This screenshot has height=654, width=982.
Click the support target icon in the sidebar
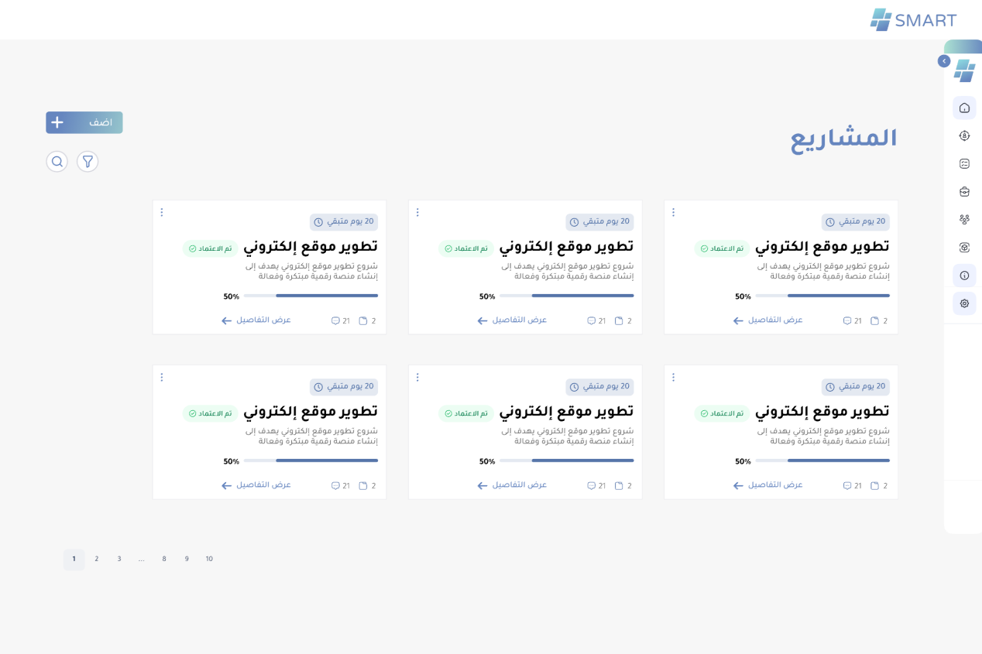964,247
